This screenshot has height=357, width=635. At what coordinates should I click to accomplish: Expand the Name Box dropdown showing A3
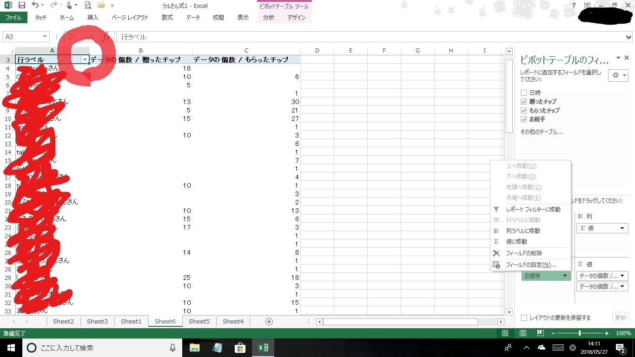click(45, 37)
